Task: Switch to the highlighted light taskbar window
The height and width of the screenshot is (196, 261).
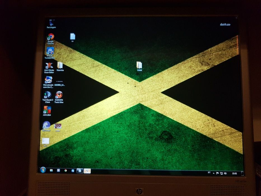Action: (x=87, y=171)
